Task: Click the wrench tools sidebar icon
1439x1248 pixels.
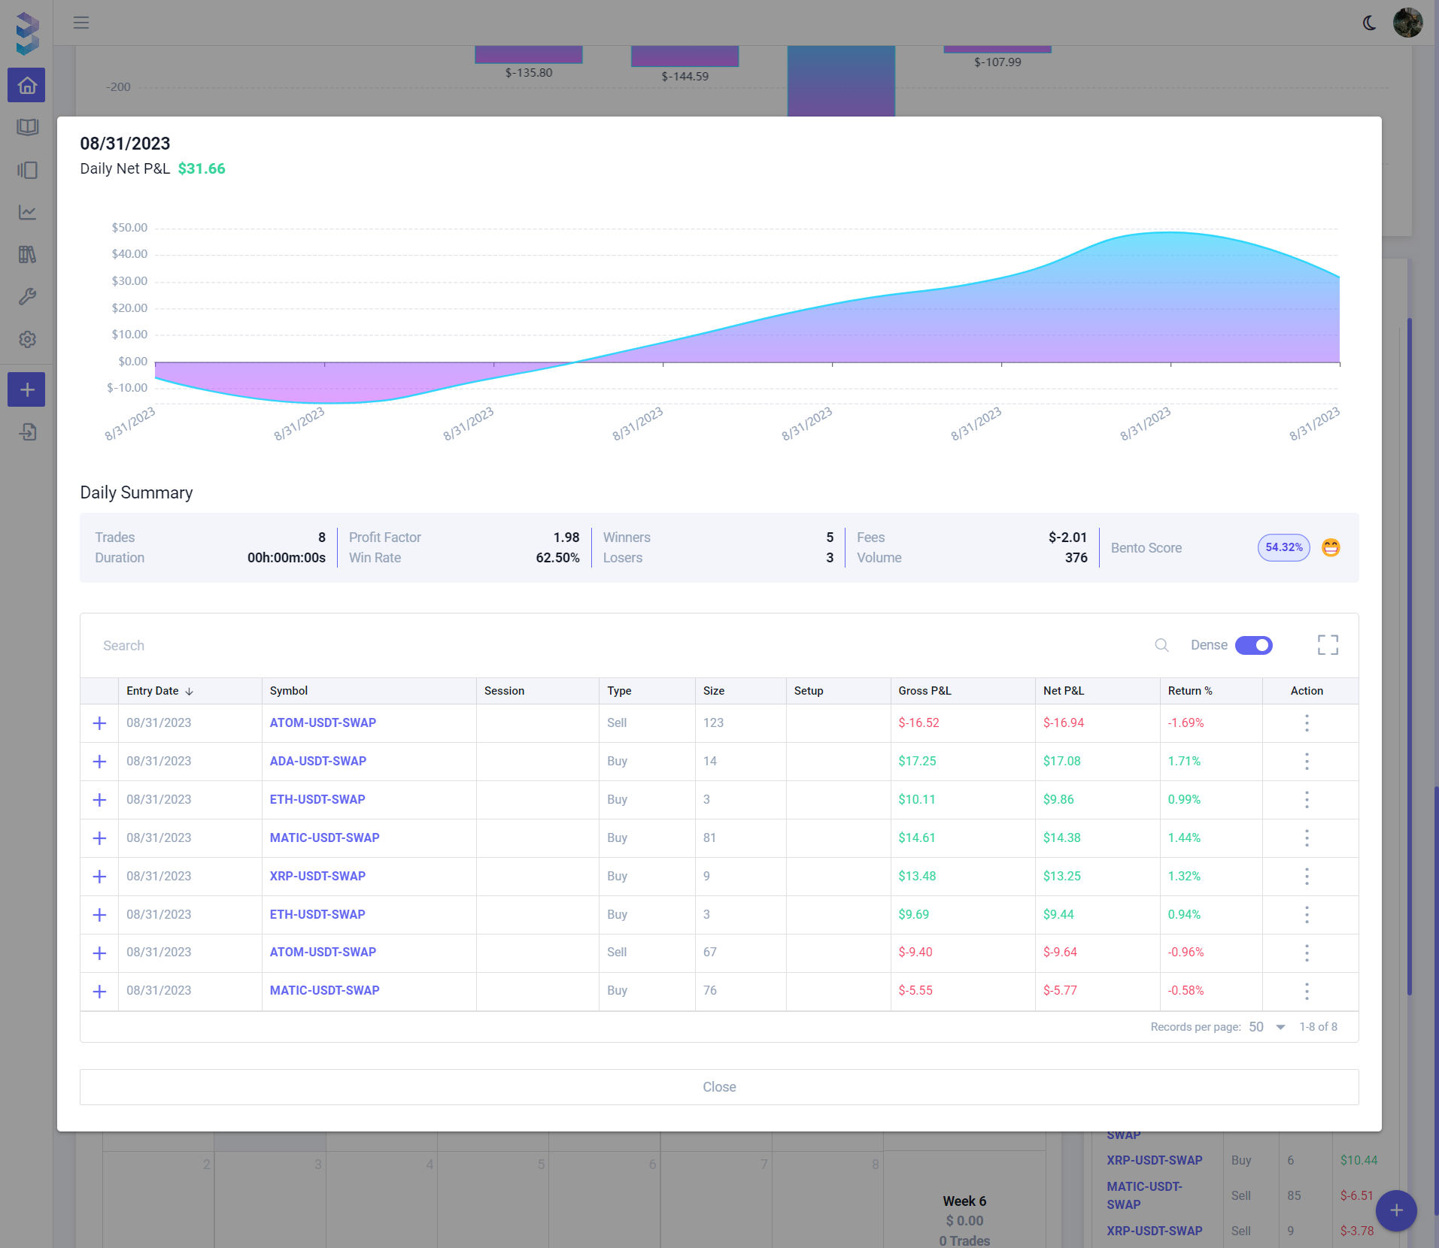Action: pos(27,297)
